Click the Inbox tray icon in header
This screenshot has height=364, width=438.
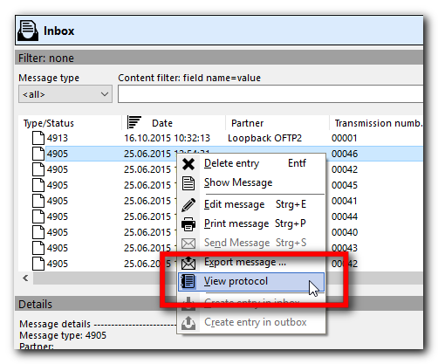pyautogui.click(x=28, y=31)
